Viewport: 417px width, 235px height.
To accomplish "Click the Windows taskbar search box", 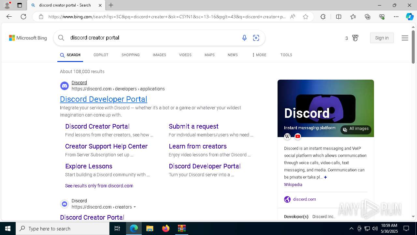I will point(63,228).
